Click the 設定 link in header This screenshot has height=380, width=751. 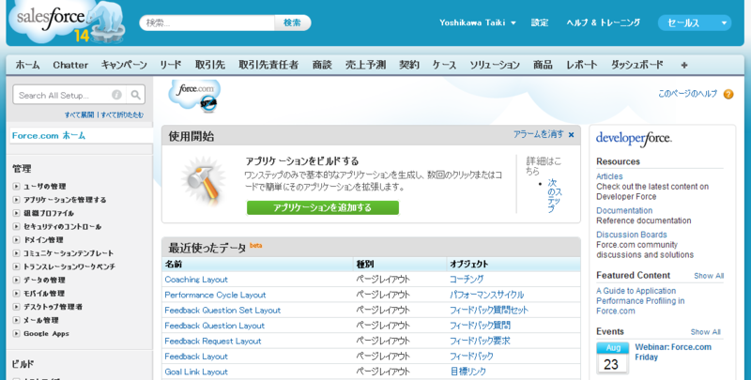[540, 23]
